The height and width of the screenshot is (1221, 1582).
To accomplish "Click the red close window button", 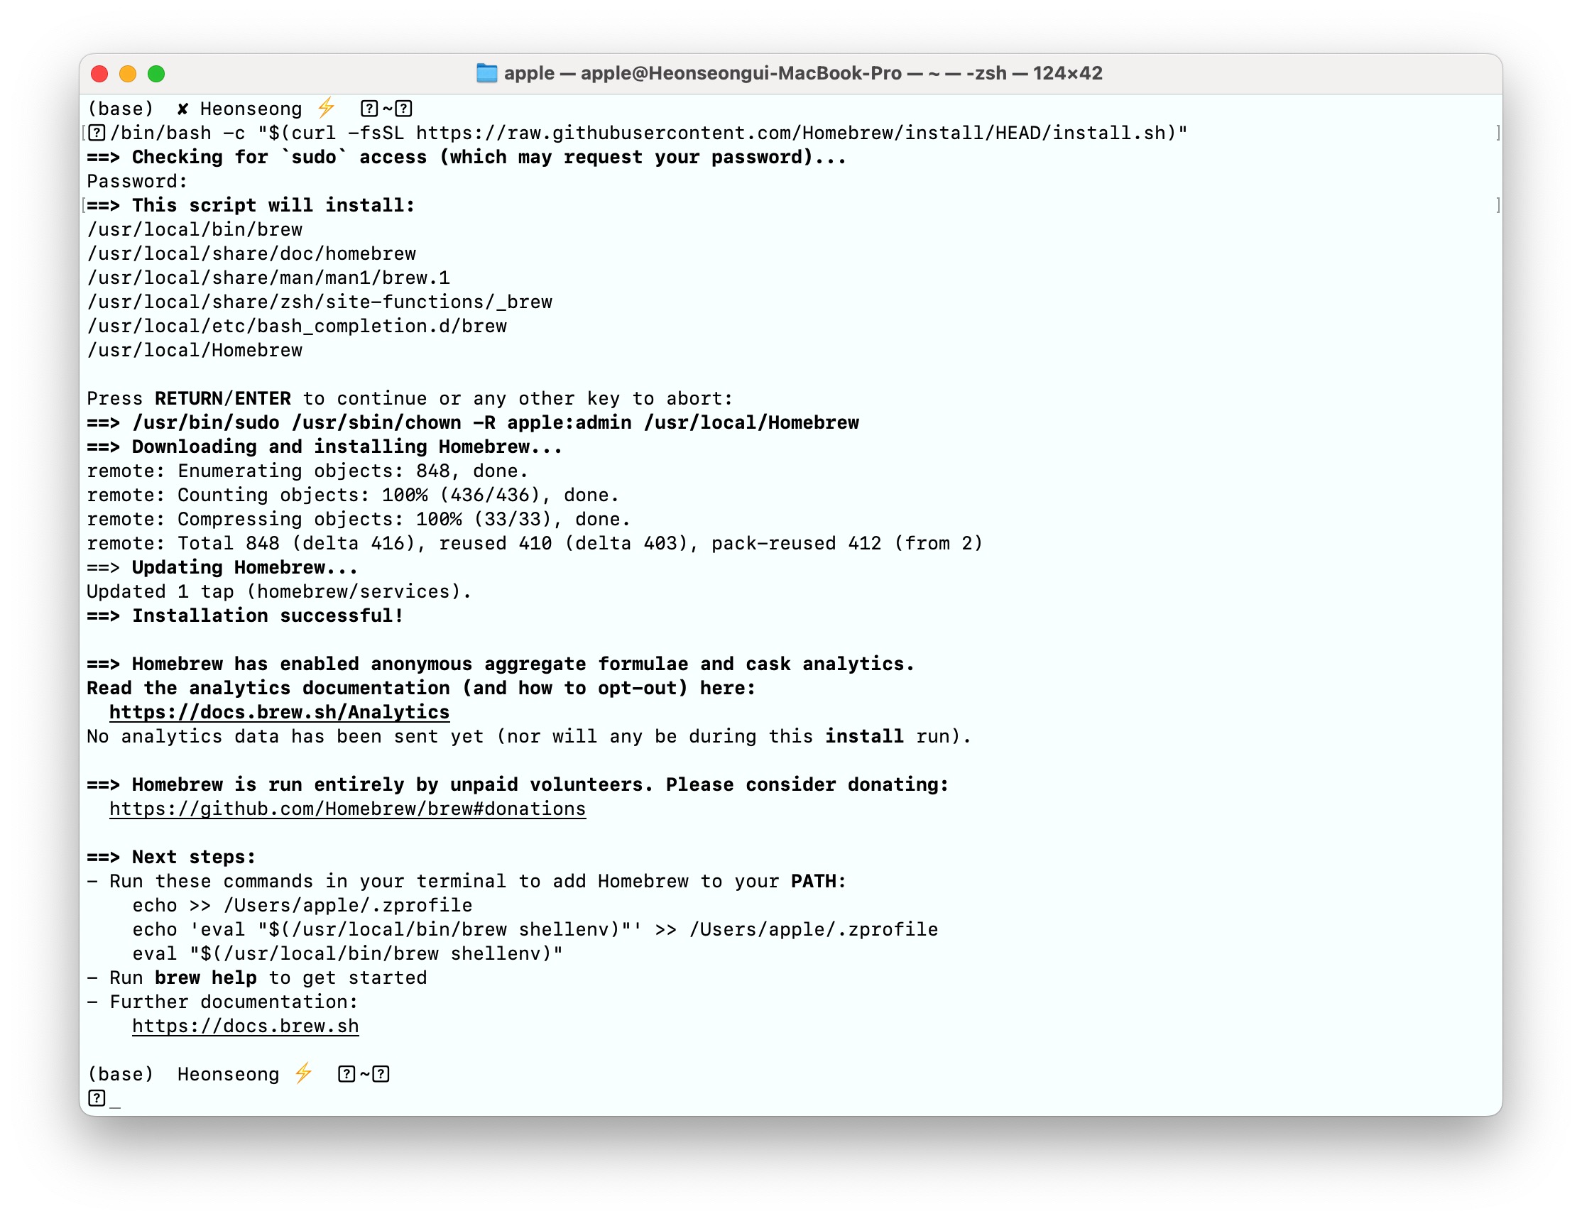I will pos(99,74).
